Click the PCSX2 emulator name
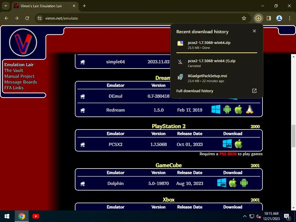The image size is (296, 222). pos(116,145)
